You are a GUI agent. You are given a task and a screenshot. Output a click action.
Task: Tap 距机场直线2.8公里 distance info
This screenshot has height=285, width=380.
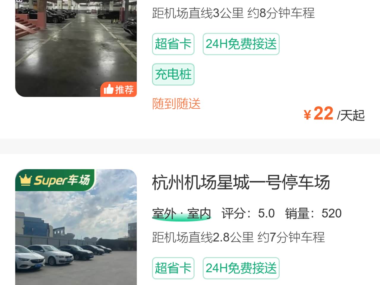pos(203,237)
